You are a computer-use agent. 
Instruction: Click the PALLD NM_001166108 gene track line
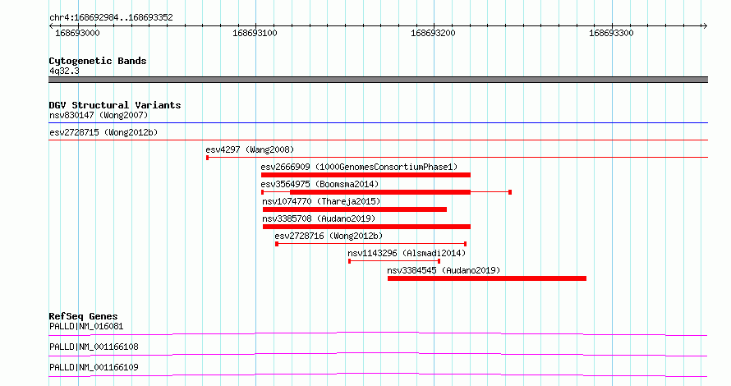pos(378,354)
